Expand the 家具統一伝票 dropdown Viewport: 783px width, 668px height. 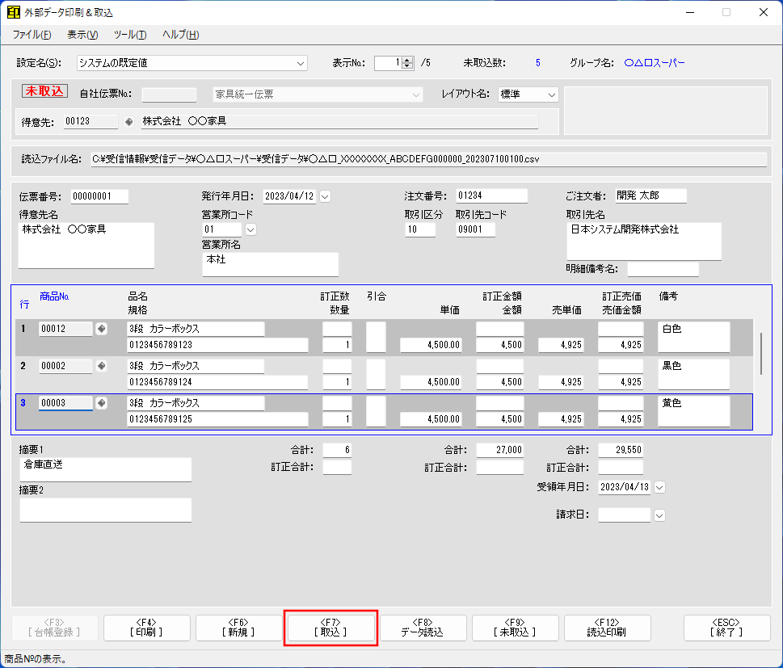tap(416, 95)
